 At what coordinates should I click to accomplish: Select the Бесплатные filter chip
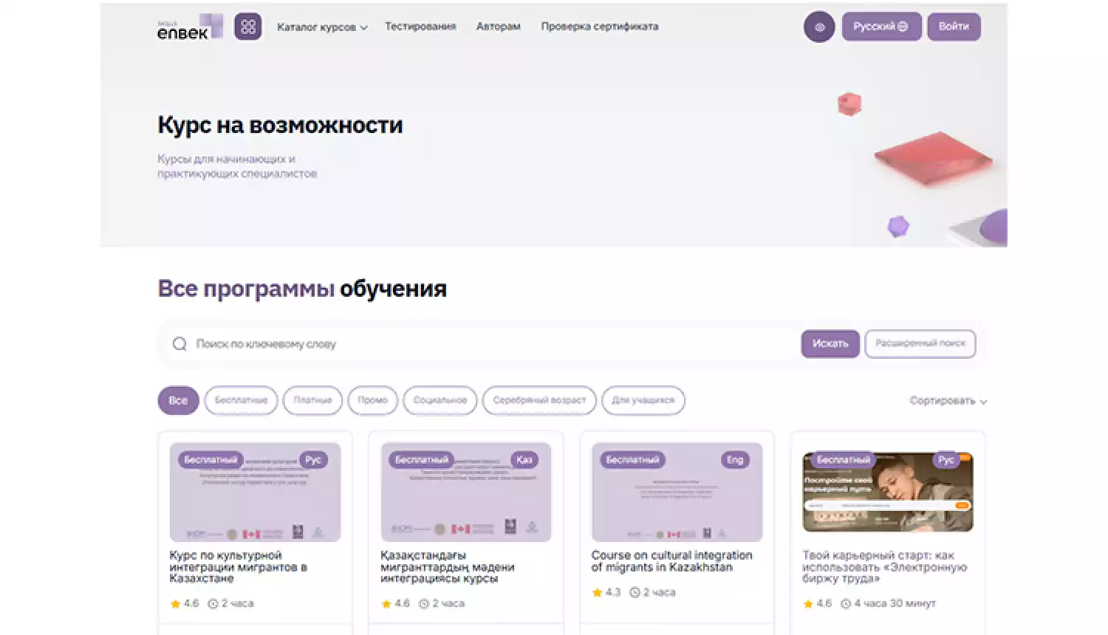pos(241,400)
